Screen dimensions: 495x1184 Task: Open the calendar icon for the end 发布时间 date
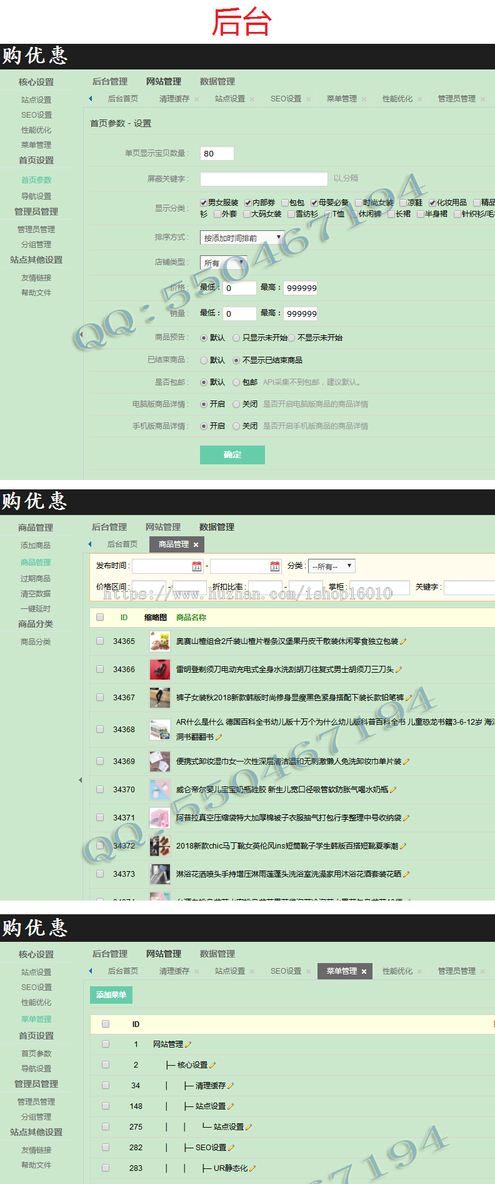click(x=275, y=566)
